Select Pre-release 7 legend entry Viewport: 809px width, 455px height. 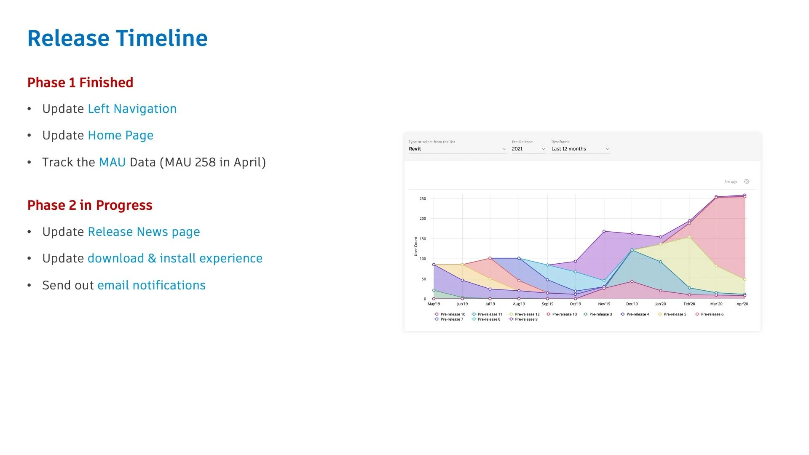coord(451,319)
